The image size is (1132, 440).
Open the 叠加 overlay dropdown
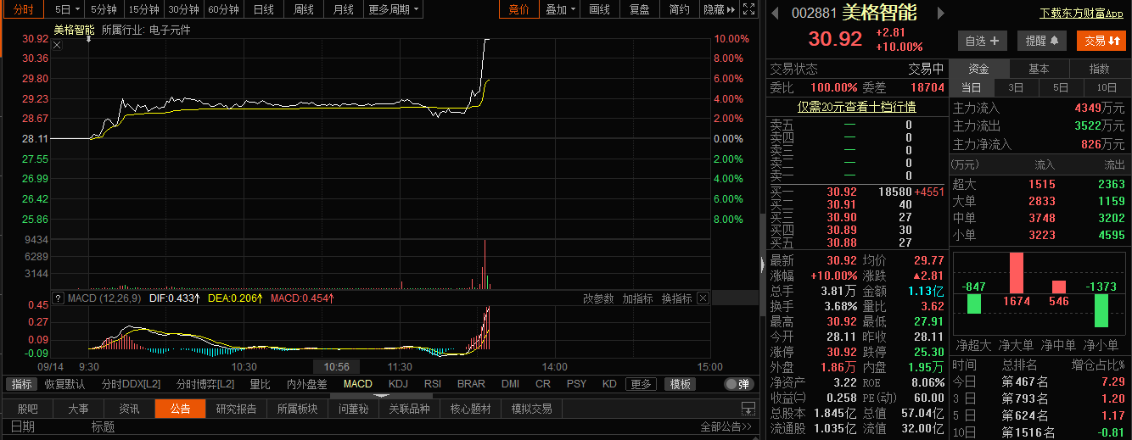coord(560,10)
